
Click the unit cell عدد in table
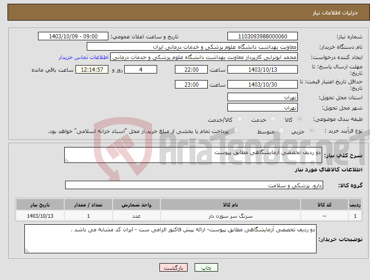click(136, 216)
